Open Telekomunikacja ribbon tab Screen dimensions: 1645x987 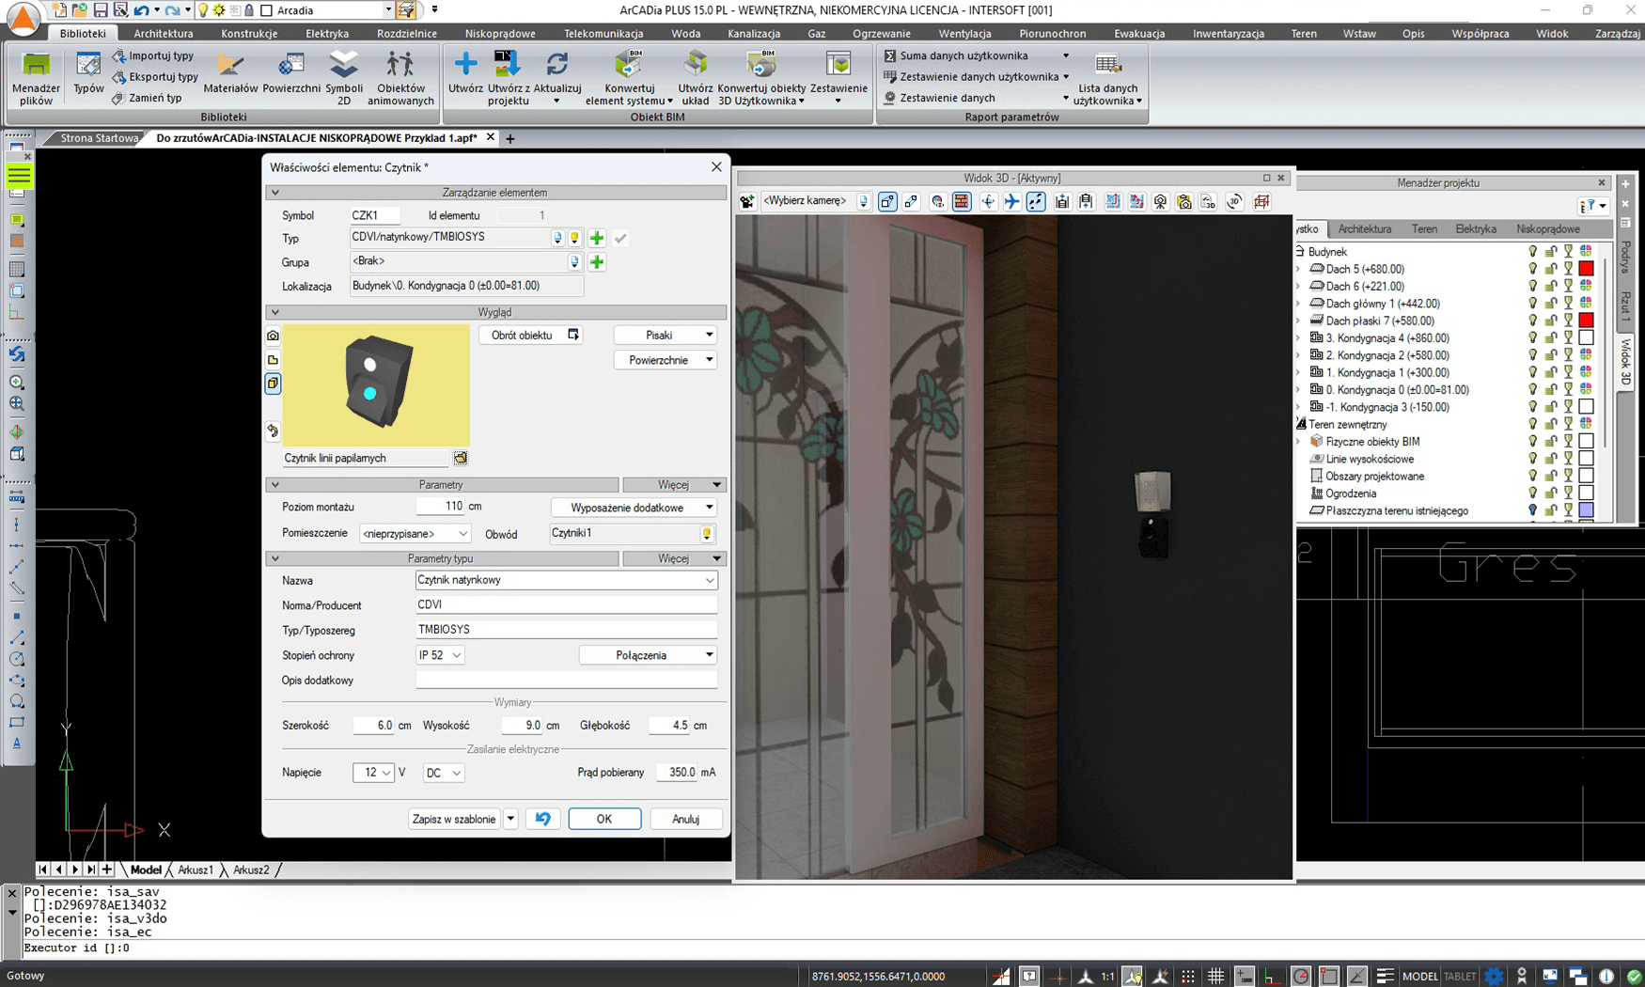click(603, 33)
